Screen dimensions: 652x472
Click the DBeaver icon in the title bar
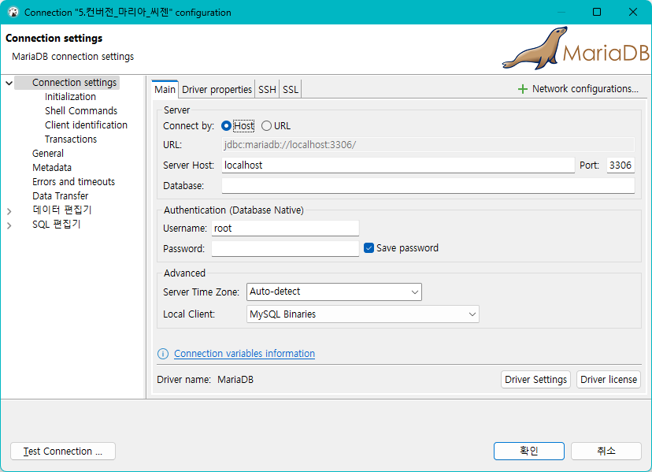pyautogui.click(x=13, y=13)
